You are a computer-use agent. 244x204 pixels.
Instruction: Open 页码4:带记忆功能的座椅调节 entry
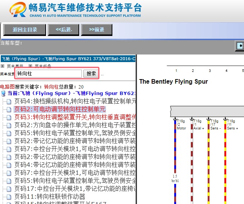coord(75,165)
